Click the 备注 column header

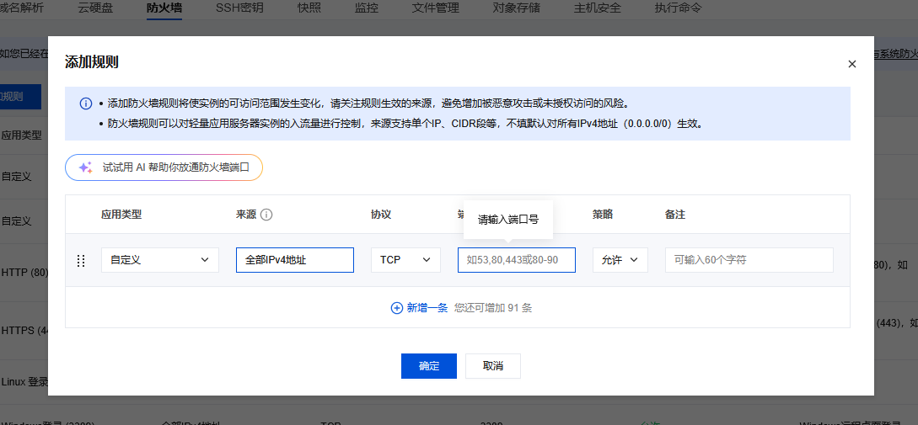pos(675,215)
